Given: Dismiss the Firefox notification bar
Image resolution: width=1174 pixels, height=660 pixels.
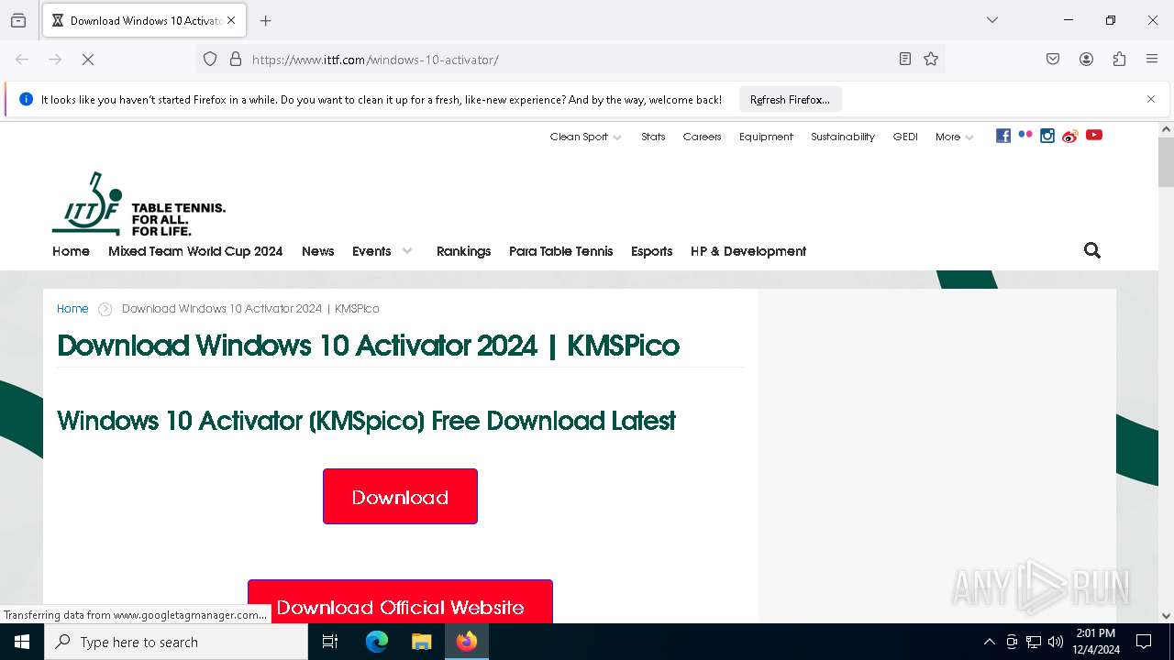Looking at the screenshot, I should point(1151,99).
